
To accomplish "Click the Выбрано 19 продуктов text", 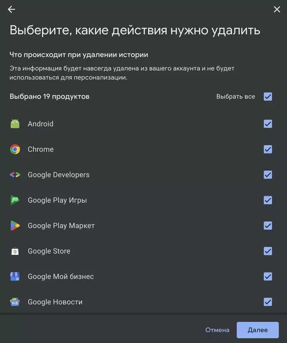I will coord(49,96).
